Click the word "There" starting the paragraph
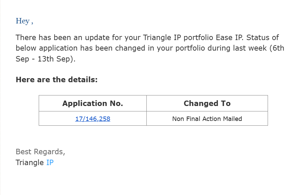The image size is (305, 195). (x=25, y=37)
